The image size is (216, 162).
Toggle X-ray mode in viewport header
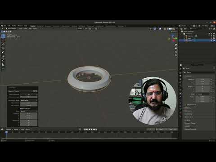point(165,29)
